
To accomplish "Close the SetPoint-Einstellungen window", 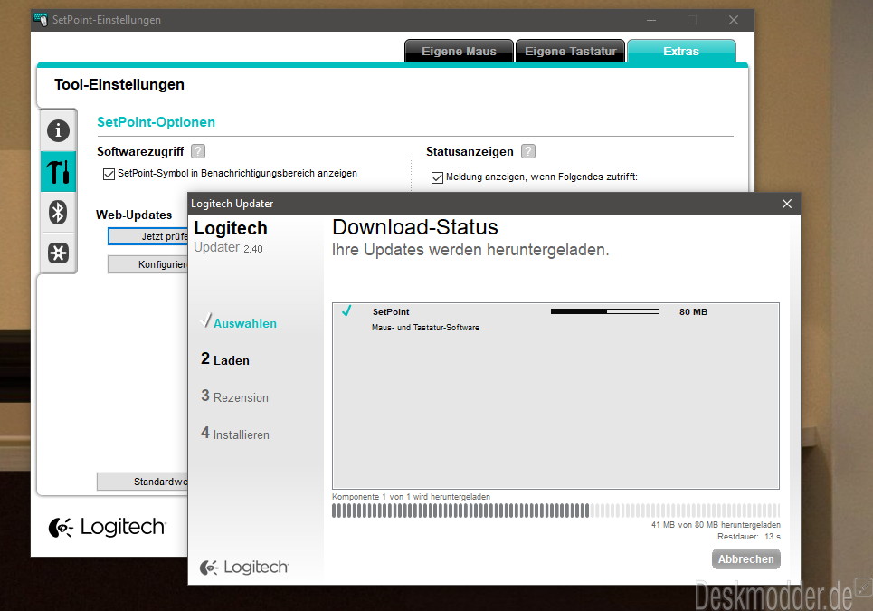I will click(x=734, y=20).
